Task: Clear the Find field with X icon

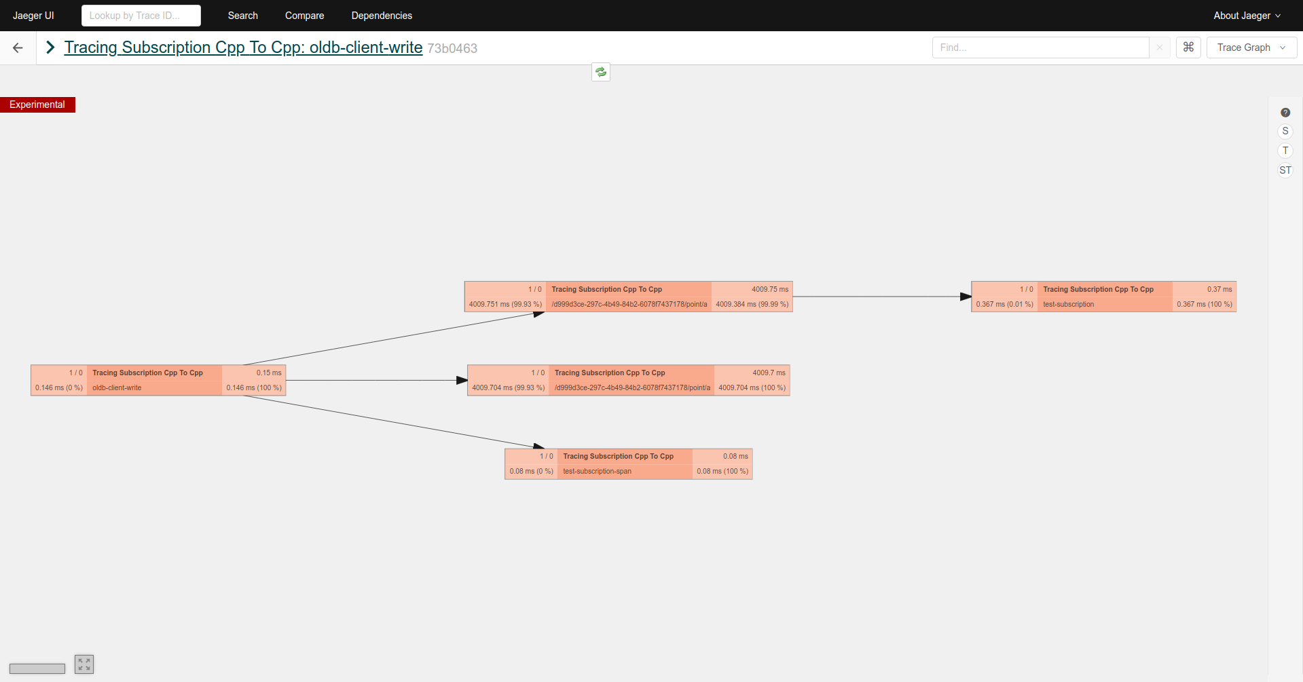Action: 1160,48
